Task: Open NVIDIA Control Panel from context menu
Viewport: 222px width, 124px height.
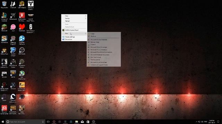Action: (x=74, y=30)
